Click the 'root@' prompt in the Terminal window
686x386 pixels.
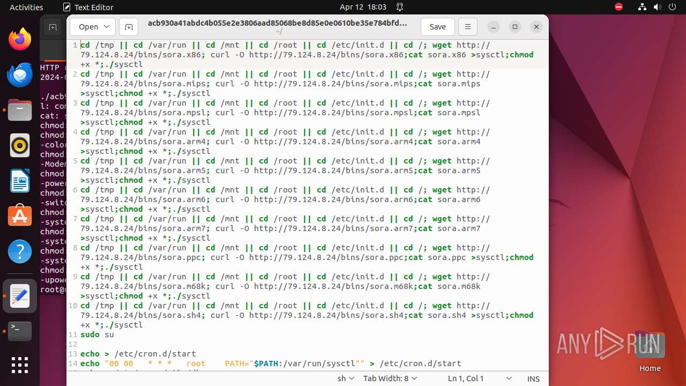point(53,289)
